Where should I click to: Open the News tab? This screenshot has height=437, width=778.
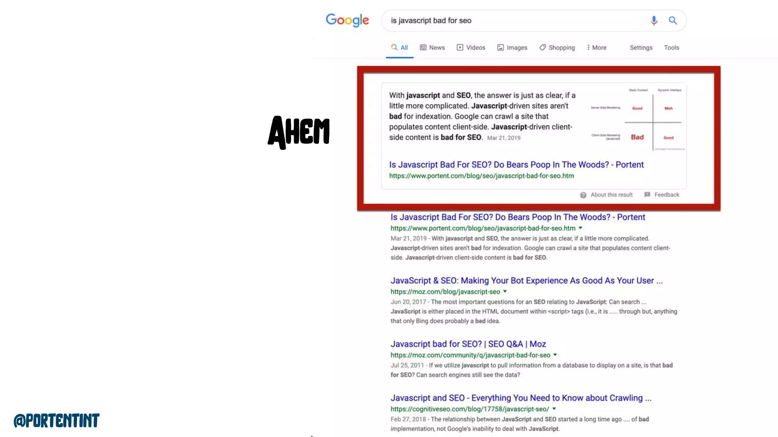[432, 47]
